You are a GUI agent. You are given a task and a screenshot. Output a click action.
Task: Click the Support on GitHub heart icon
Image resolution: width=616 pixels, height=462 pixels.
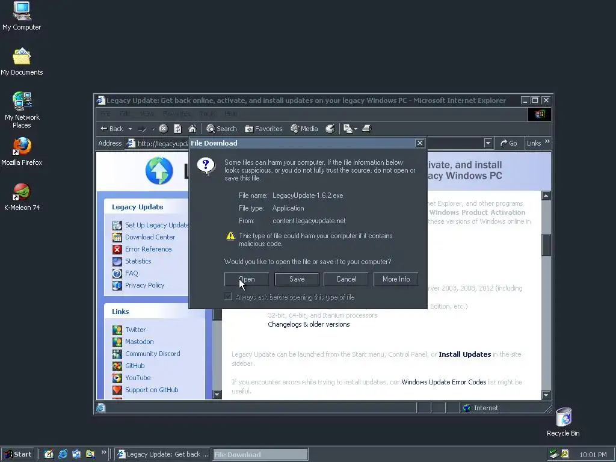(x=117, y=390)
